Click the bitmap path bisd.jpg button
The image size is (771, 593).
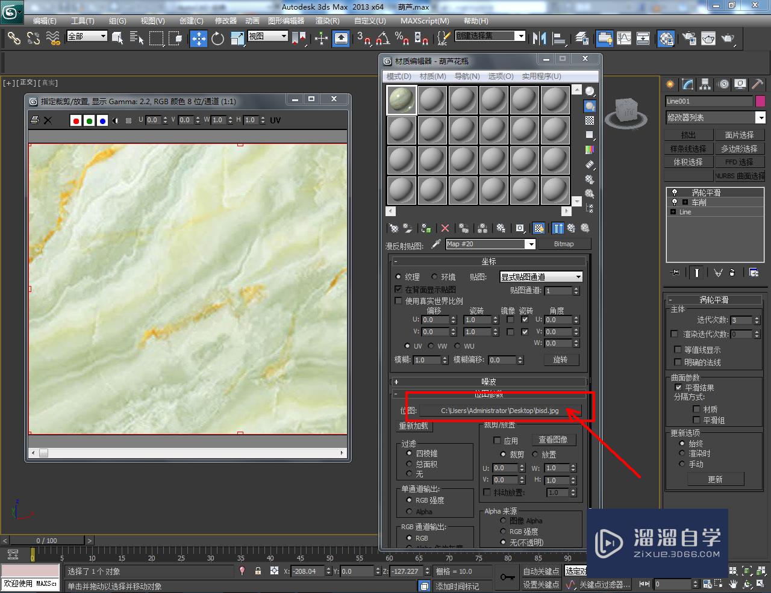click(x=500, y=411)
